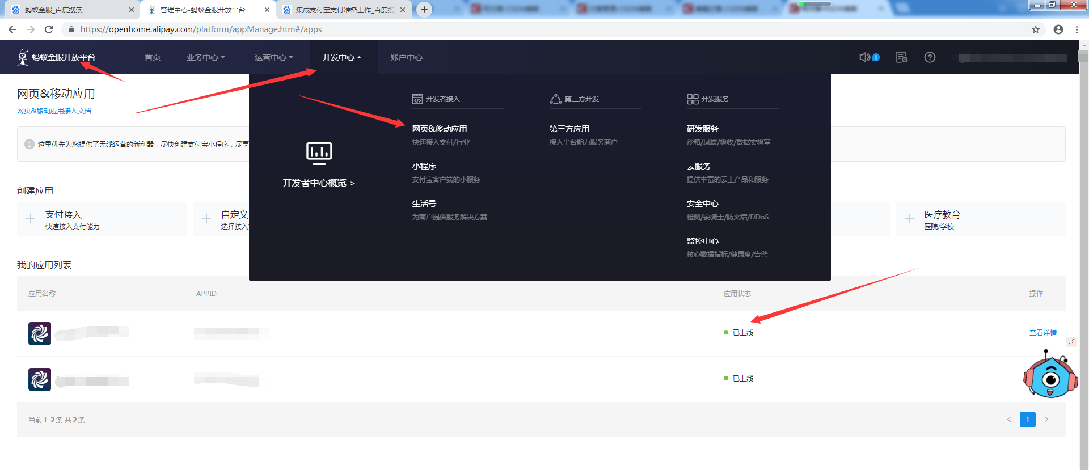The height and width of the screenshot is (470, 1089).
Task: Select 研发服务 menu entry
Action: pos(703,129)
